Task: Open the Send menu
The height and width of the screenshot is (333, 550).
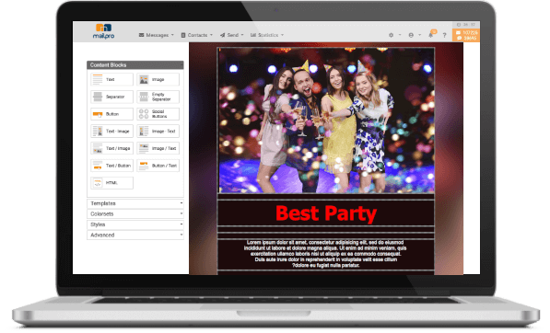Action: click(231, 35)
